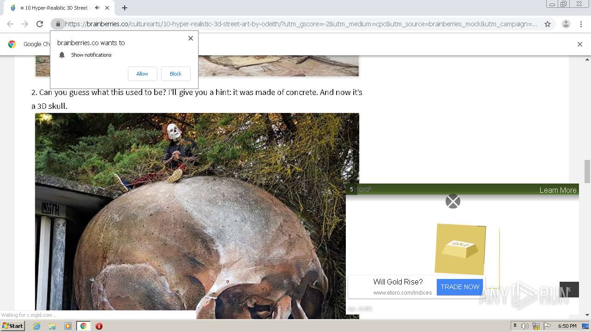Click the system tray volume icon

tap(525, 326)
